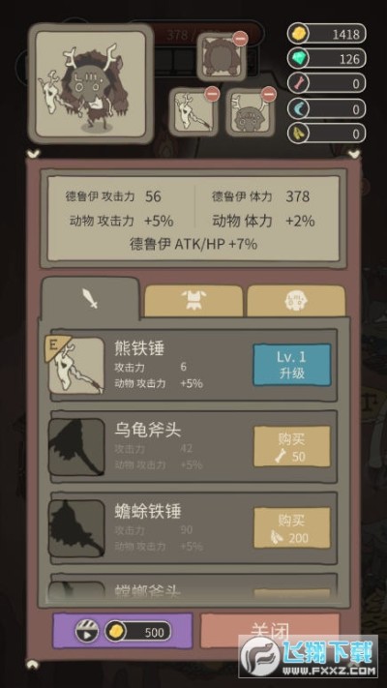Select the 熊铁锤 weapon thumbnail
387x688 pixels.
coord(75,365)
